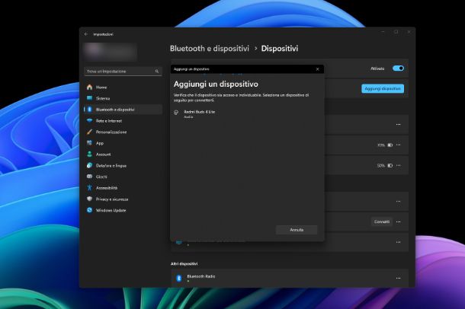Open Sistema settings icon
Image resolution: width=465 pixels, height=309 pixels.
click(x=89, y=98)
